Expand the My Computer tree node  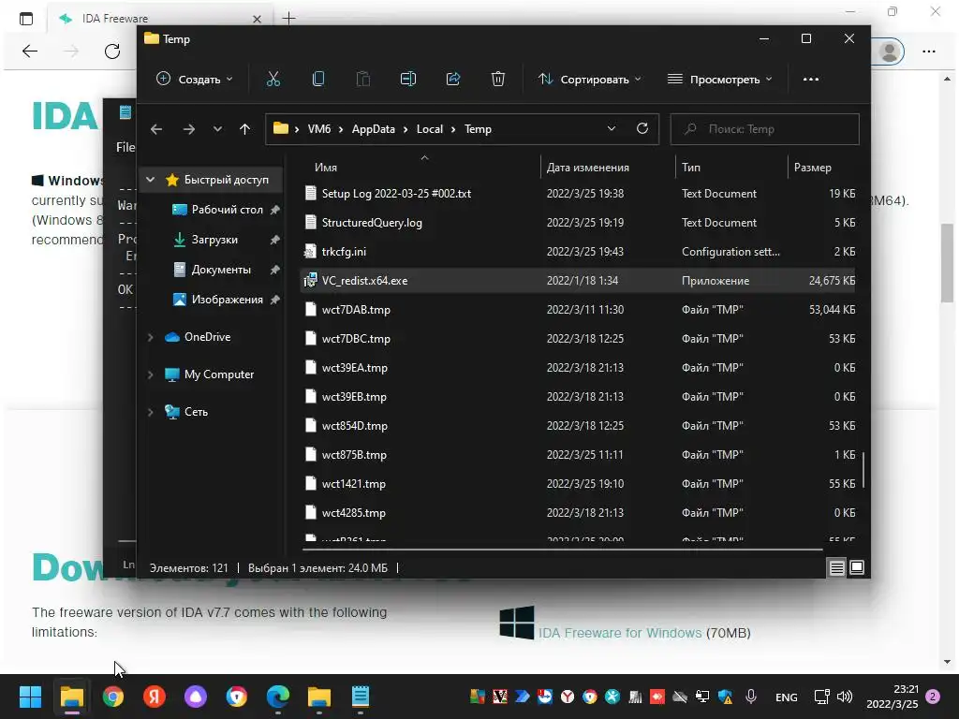(151, 374)
